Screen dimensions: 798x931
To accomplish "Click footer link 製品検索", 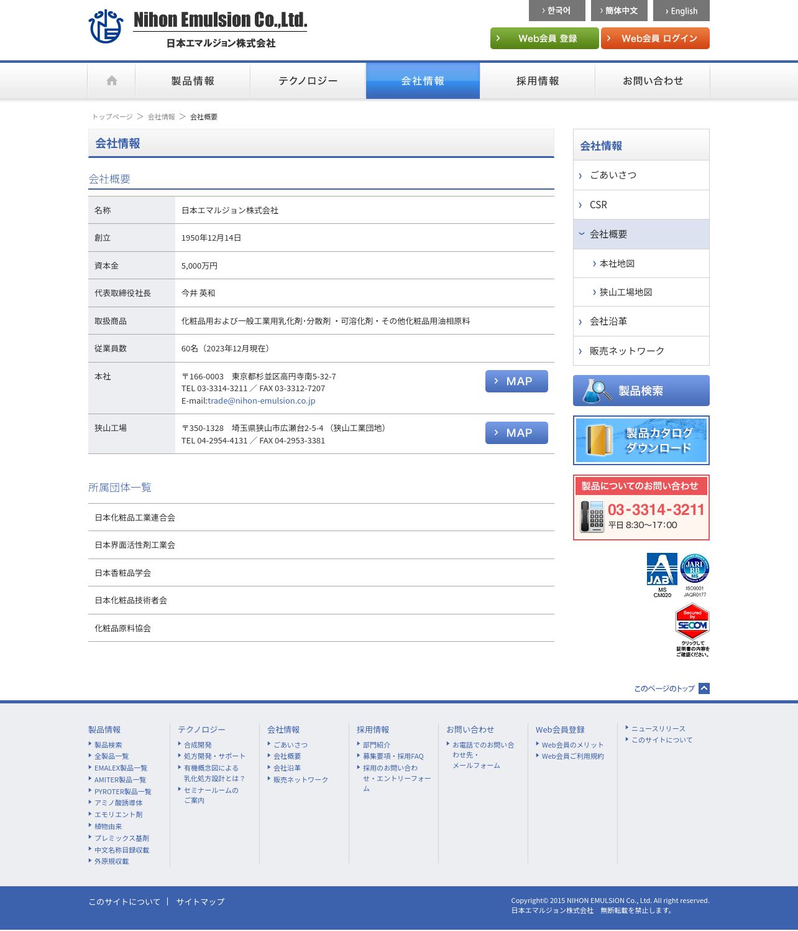I will [108, 745].
